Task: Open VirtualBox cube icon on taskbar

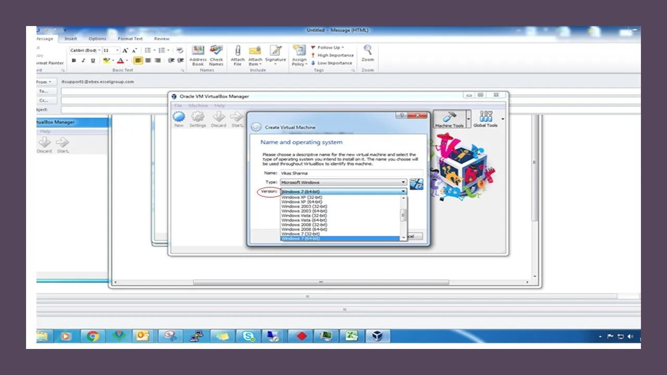Action: coord(378,336)
